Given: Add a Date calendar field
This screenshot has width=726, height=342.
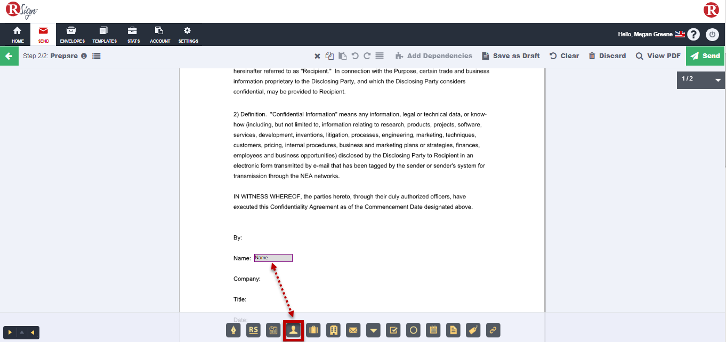Looking at the screenshot, I should (434, 330).
